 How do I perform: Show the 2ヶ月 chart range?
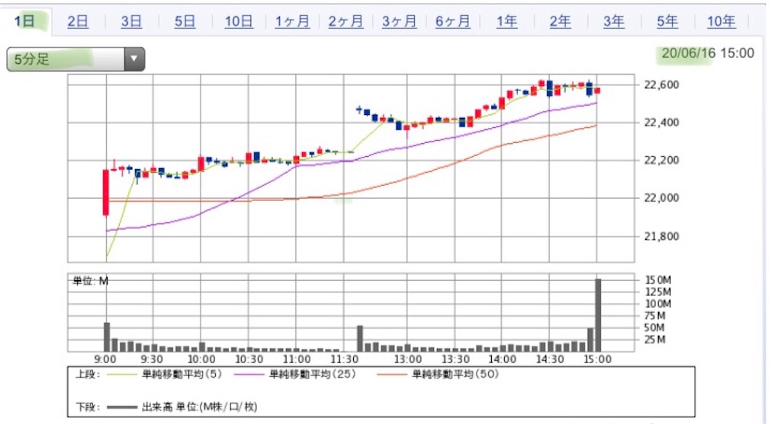[346, 21]
